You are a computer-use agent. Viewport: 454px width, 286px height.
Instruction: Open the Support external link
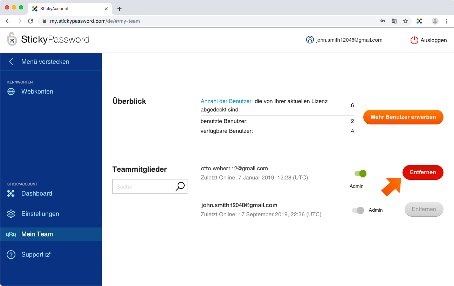(x=36, y=254)
